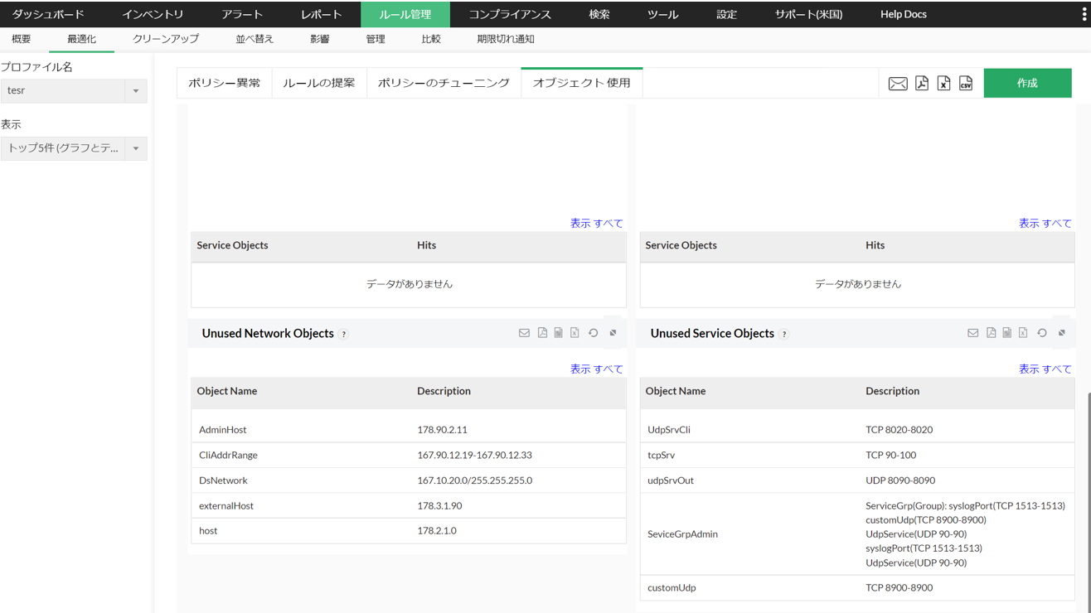Maximize the Unused Service Objects widget
This screenshot has height=613, width=1091.
(x=1062, y=333)
